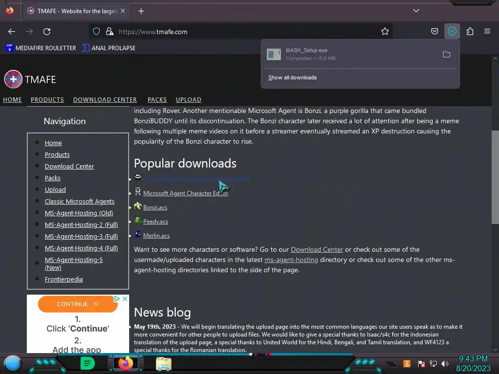Open the Pocket save icon
499x374 pixels.
434,31
